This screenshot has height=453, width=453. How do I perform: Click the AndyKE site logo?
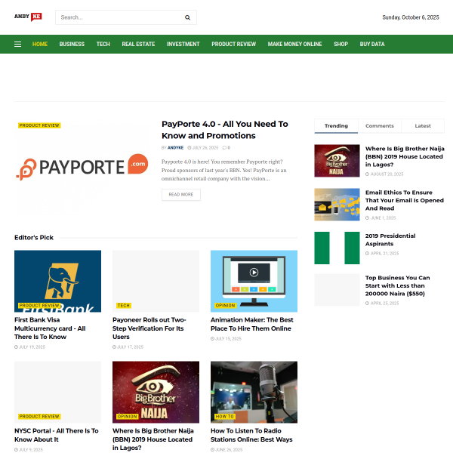(28, 17)
